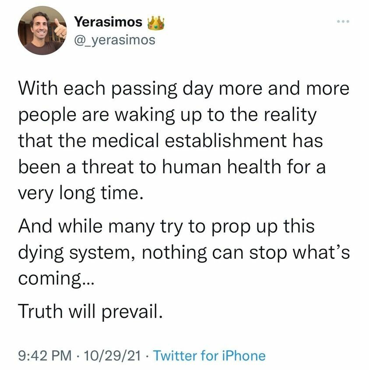The width and height of the screenshot is (369, 370).
Task: Click the display name Yerasimos
Action: coord(108,22)
